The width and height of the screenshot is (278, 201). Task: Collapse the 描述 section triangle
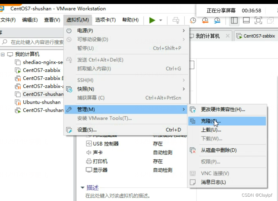[83, 187]
